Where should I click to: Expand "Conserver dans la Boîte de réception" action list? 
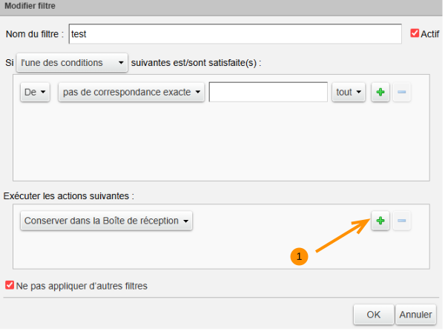coord(106,221)
